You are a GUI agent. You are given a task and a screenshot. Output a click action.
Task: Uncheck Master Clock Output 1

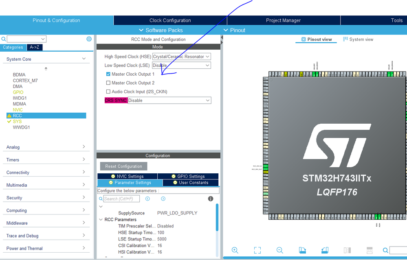click(108, 74)
